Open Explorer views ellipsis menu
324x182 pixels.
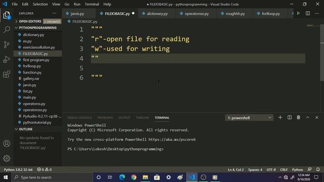54,14
